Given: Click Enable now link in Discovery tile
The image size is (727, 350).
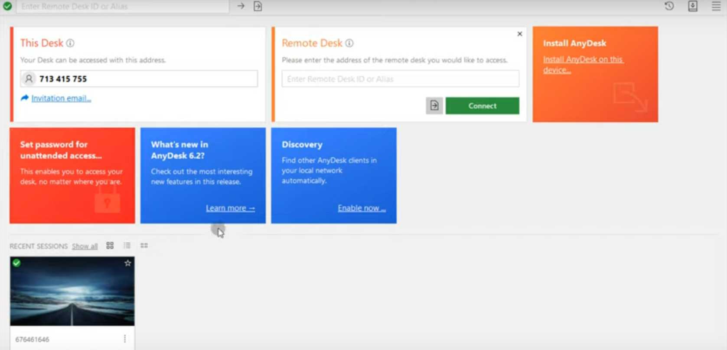Looking at the screenshot, I should click(362, 208).
